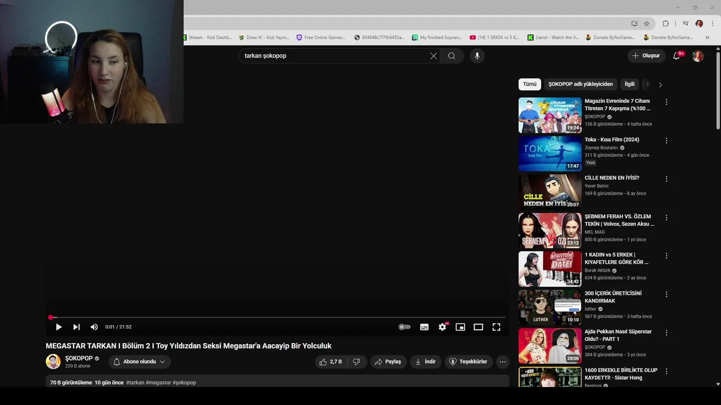Image resolution: width=721 pixels, height=405 pixels.
Task: Open options for CİLLE NEDEN EN İYİSİ
Action: 666,179
